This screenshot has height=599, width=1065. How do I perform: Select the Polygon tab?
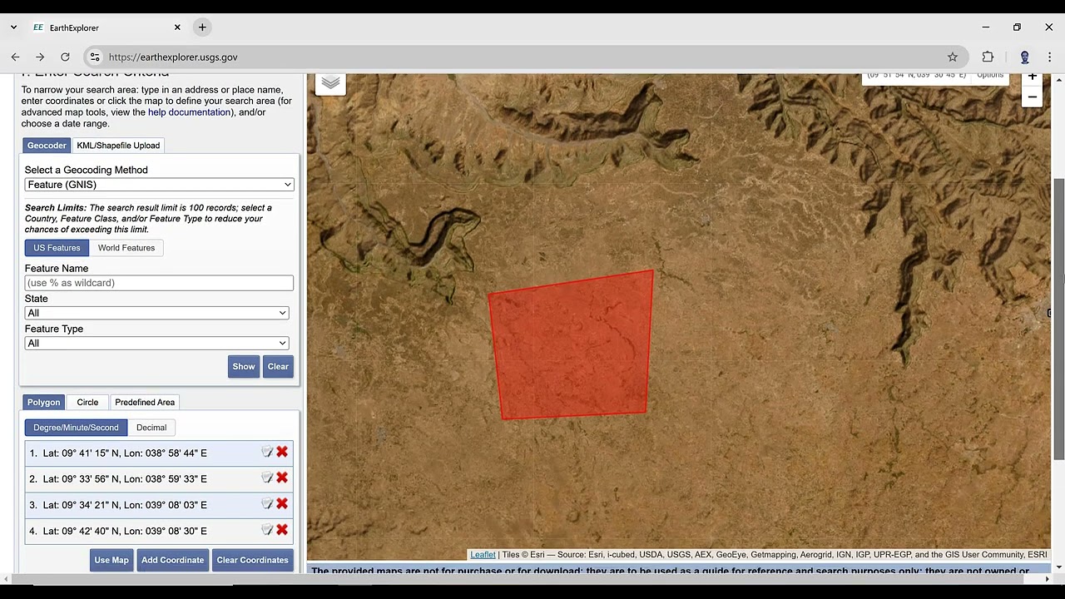coord(43,402)
